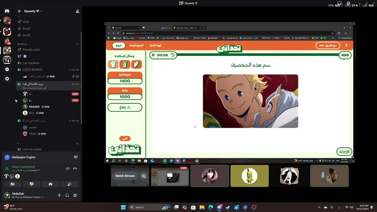Edit channel status pencil icon
The image size is (377, 212).
tap(45, 88)
